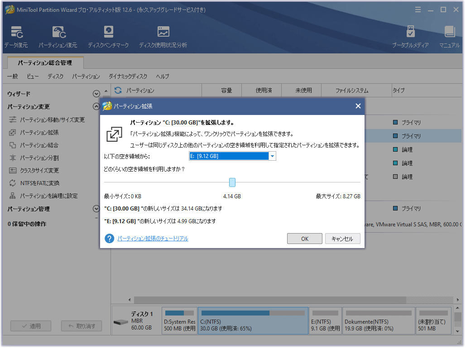Select the Dokumente(NTFS) partition in disk map
The height and width of the screenshot is (349, 466).
(377, 321)
